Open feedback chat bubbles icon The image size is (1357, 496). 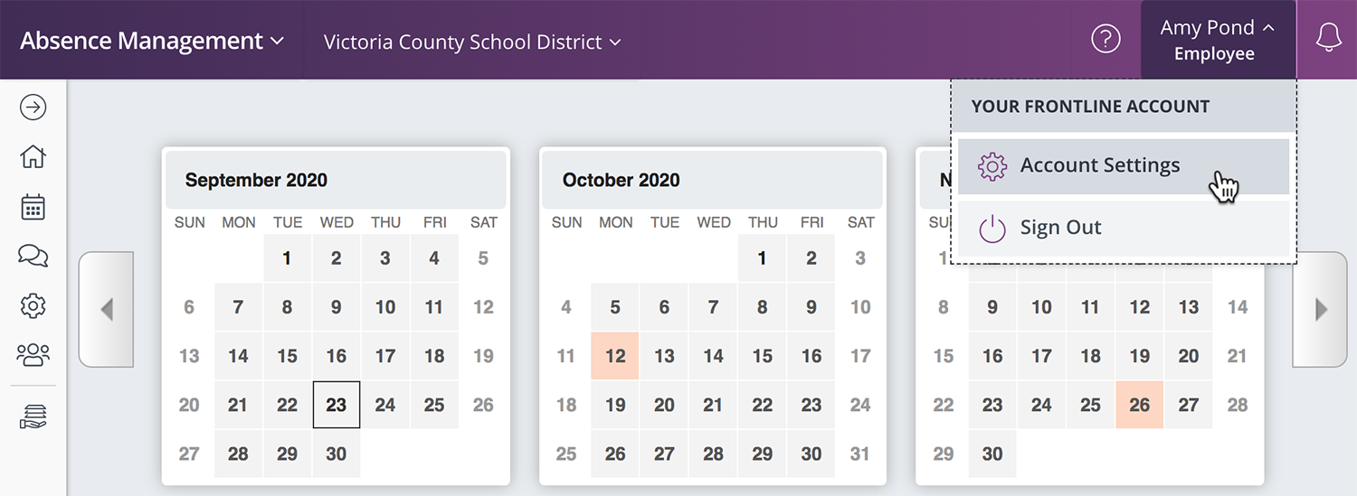pos(33,256)
